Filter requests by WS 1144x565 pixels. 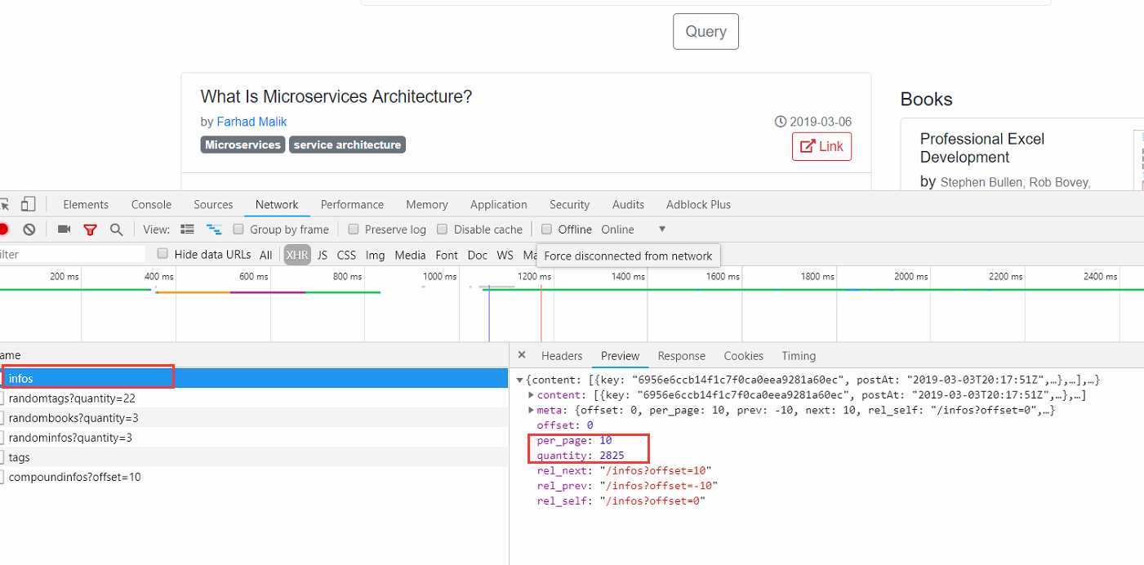tap(505, 255)
